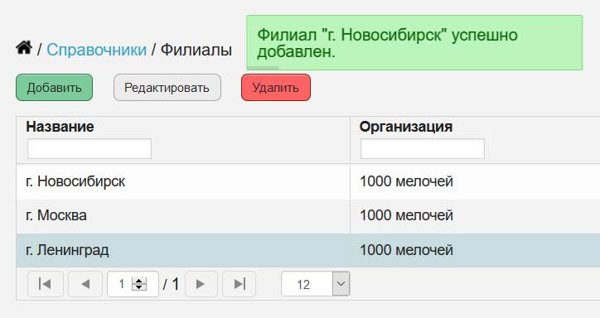This screenshot has width=600, height=318.
Task: Select the г. Москва row
Action: pos(308,216)
